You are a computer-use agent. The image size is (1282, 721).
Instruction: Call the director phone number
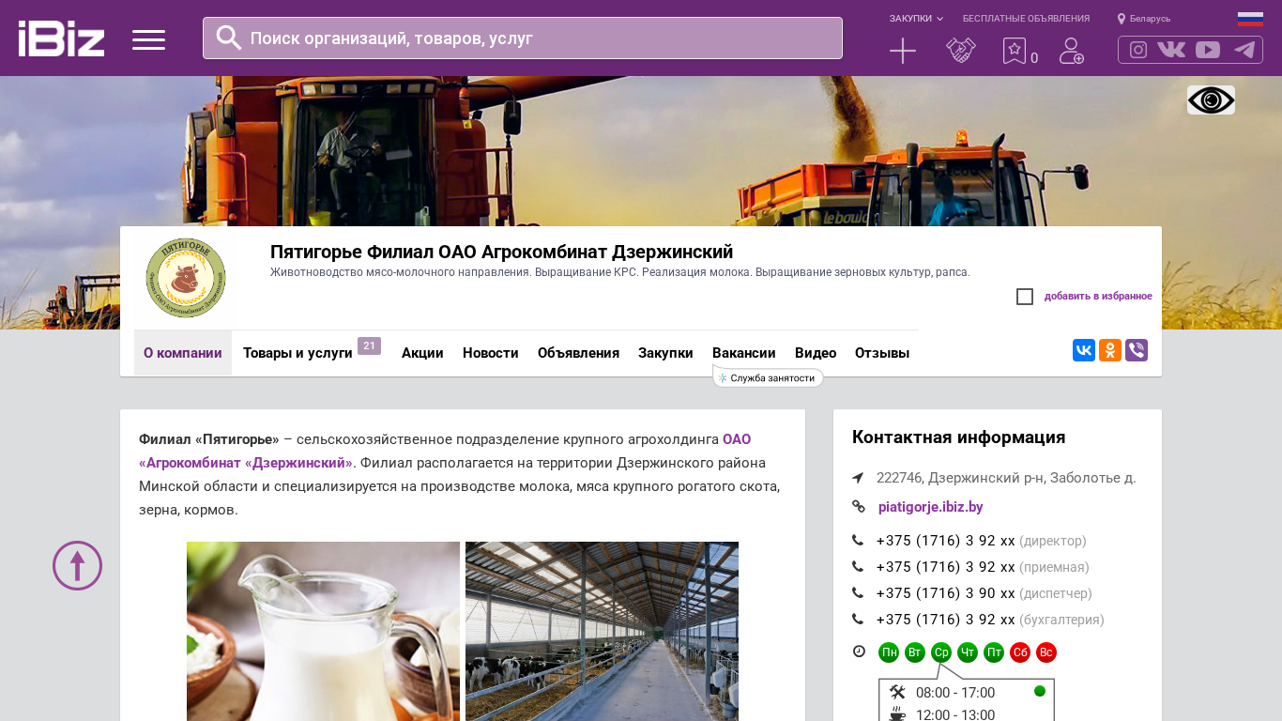[x=946, y=541]
